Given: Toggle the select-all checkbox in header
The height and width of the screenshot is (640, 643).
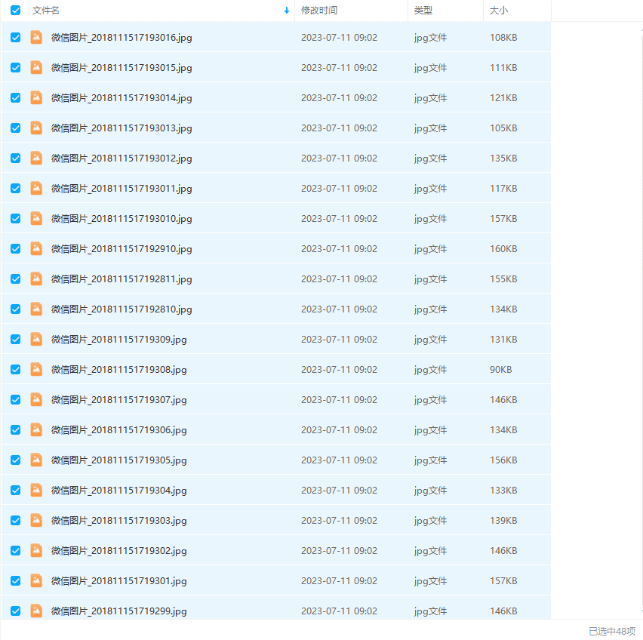Looking at the screenshot, I should point(15,11).
